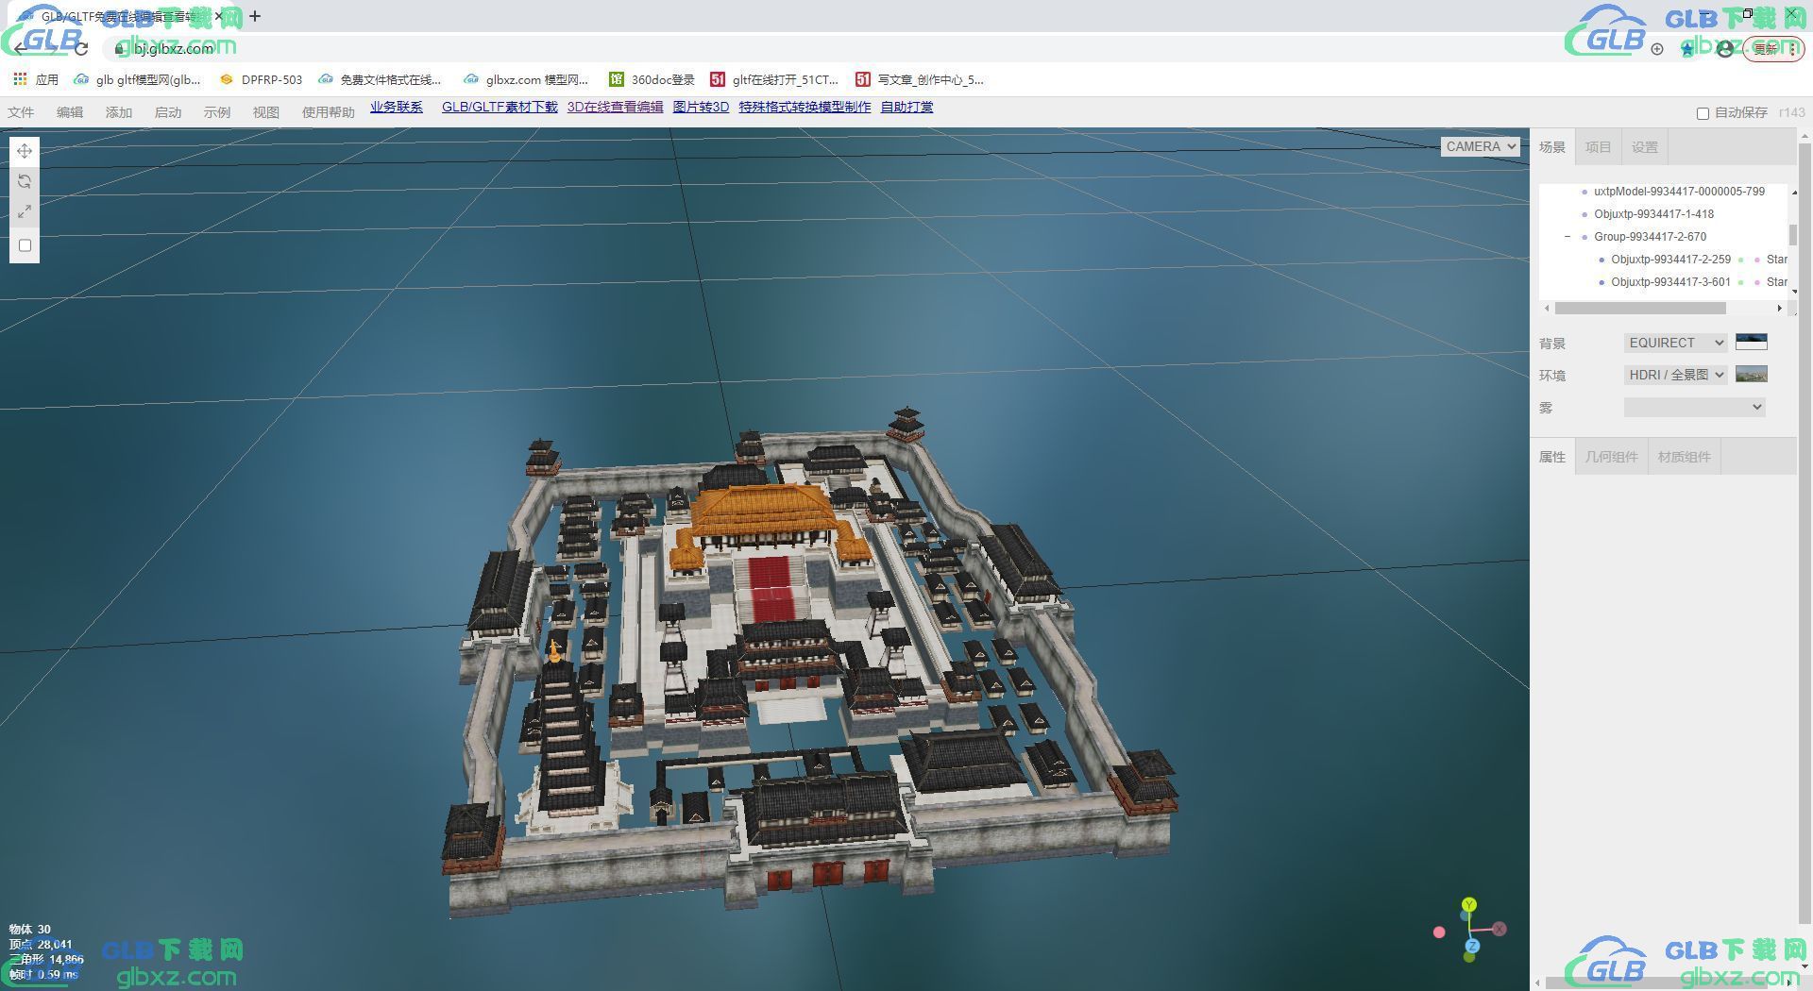Open the glb gltf模型网 bookmark

point(138,79)
